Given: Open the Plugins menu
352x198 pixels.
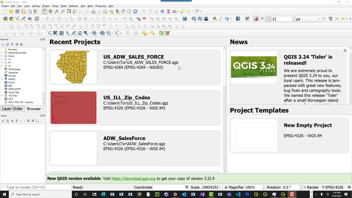Looking at the screenshot, I should point(46,6).
